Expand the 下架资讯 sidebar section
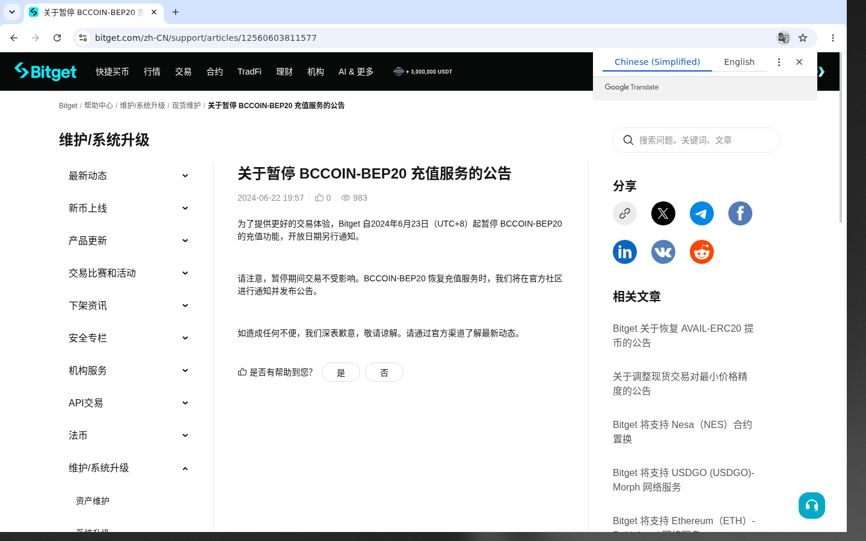 (x=129, y=305)
